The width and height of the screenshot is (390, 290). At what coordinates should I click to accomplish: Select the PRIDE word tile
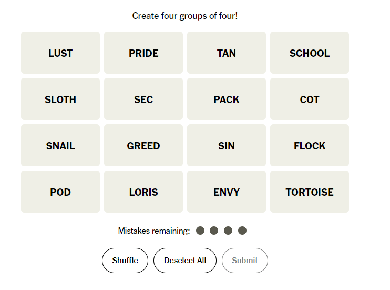pos(143,53)
